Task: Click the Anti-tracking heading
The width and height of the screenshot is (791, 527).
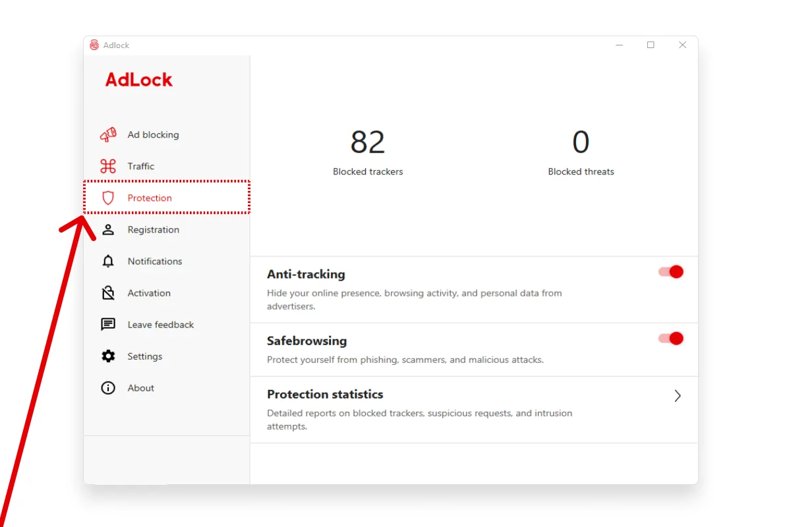Action: 306,274
